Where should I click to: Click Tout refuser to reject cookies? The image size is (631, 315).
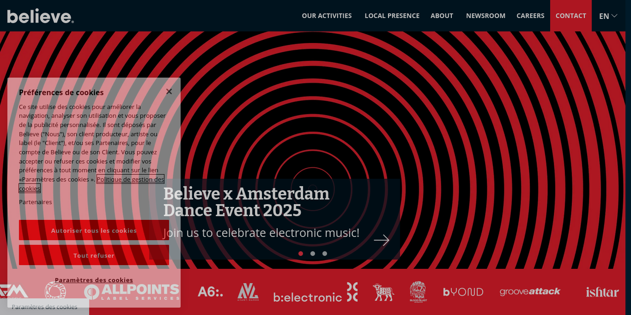[x=93, y=255]
